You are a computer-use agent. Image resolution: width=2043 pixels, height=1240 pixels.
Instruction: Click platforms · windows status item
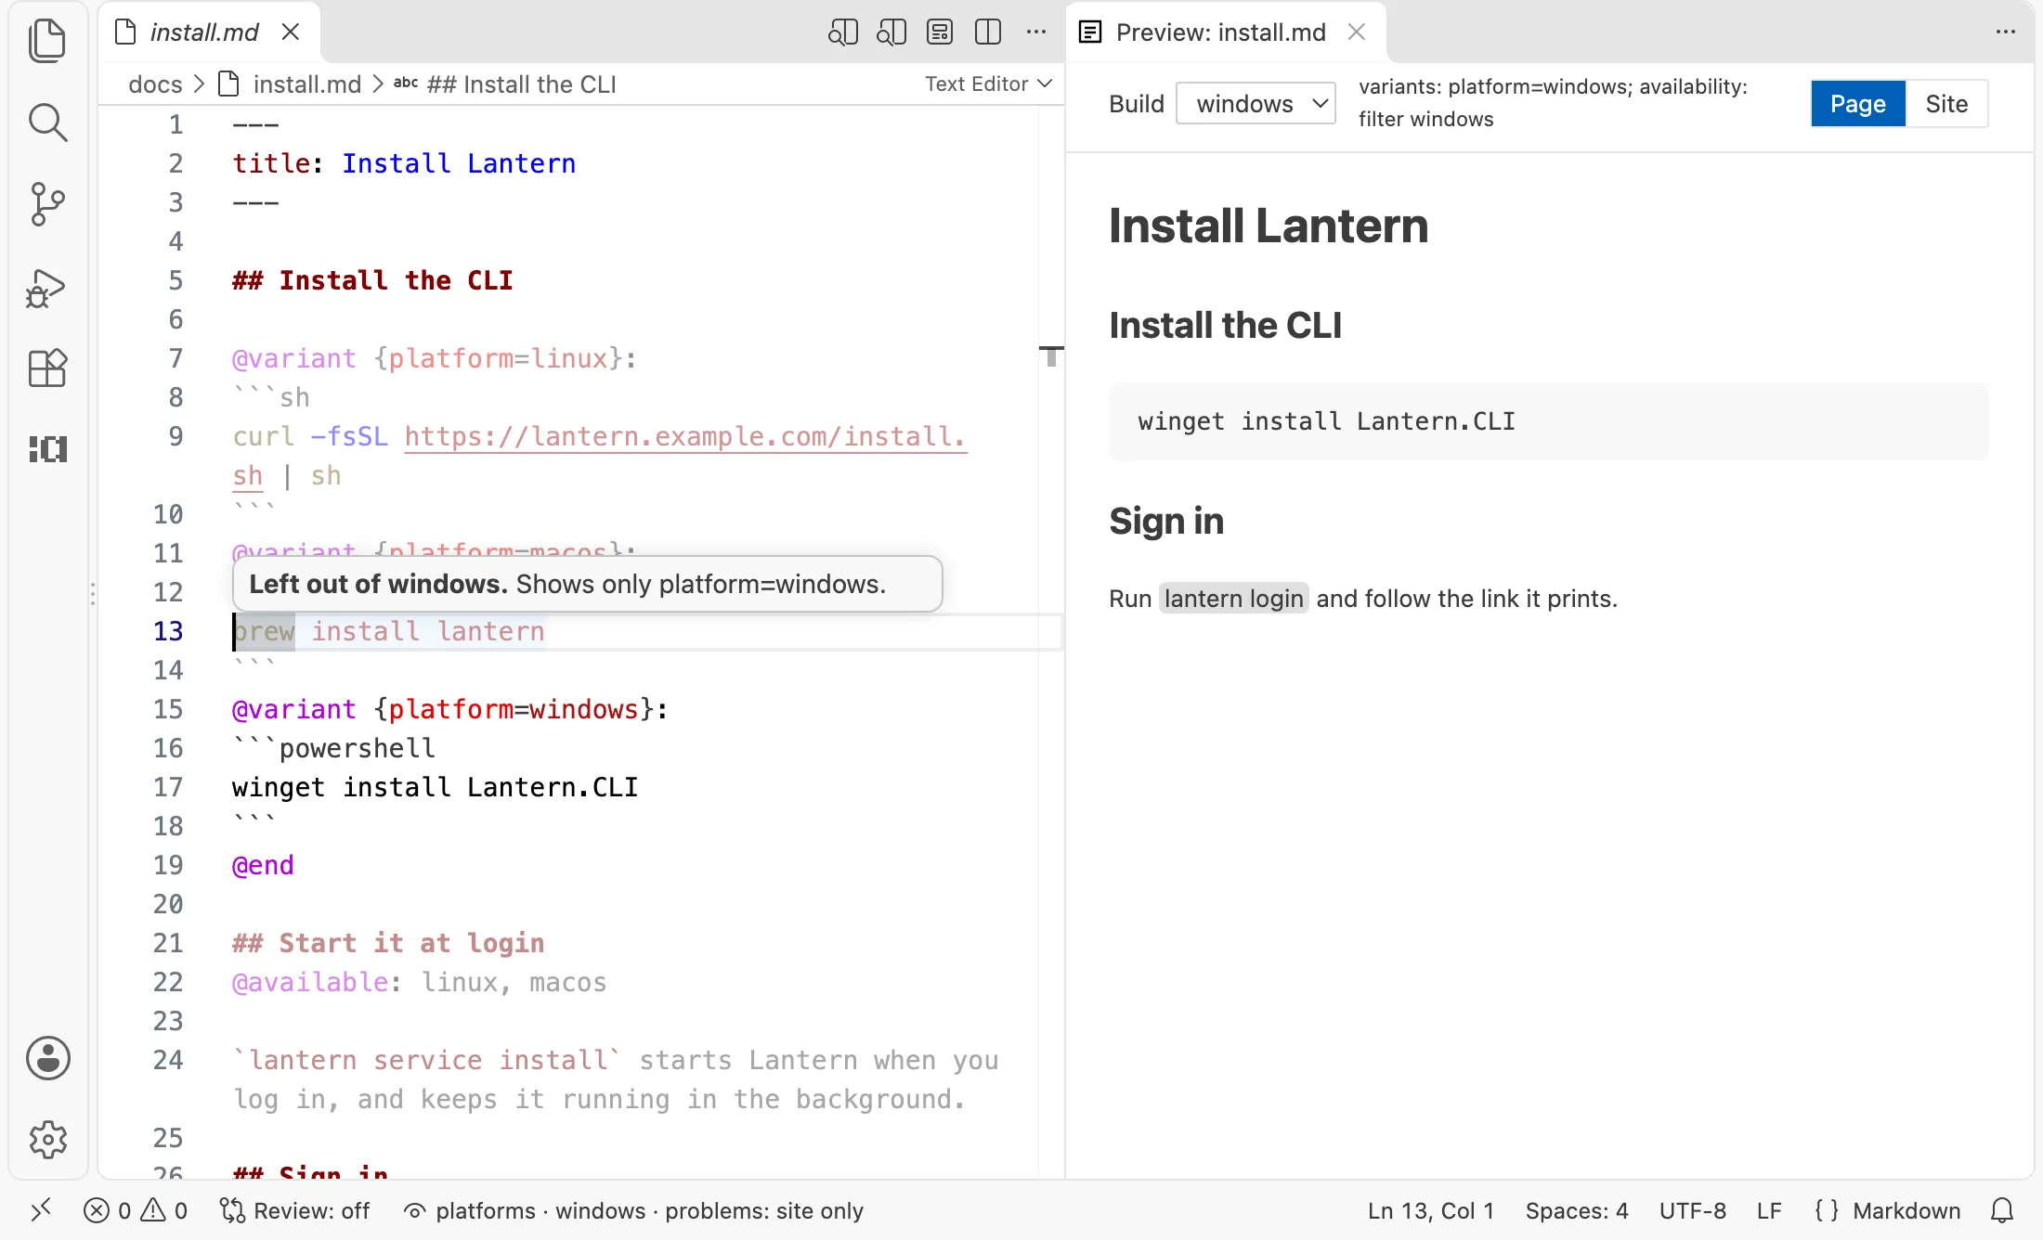(633, 1210)
